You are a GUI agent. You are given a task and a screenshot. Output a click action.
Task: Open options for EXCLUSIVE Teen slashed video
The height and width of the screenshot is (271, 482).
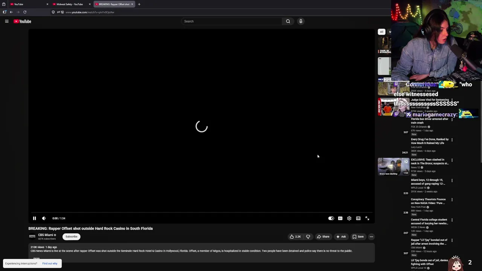point(452,160)
